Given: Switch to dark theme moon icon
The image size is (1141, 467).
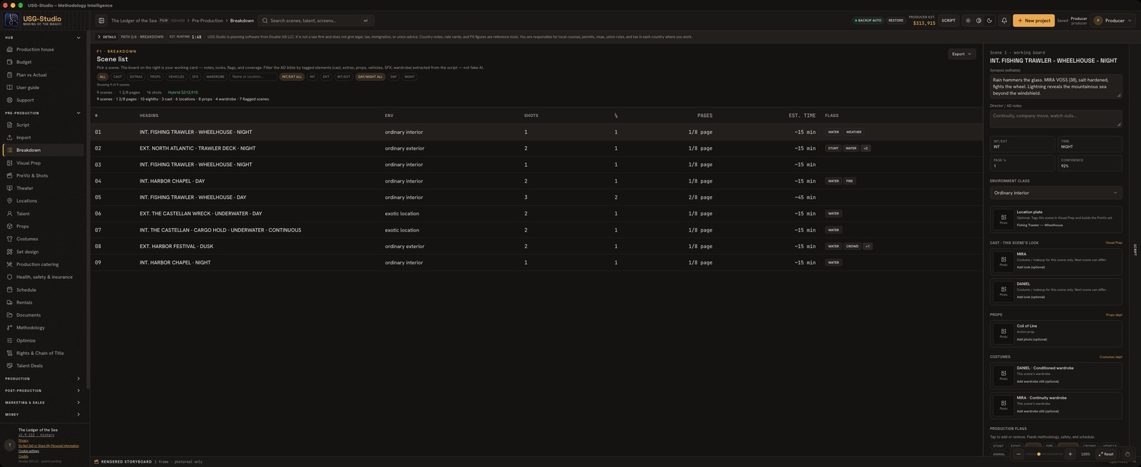Looking at the screenshot, I should point(989,21).
